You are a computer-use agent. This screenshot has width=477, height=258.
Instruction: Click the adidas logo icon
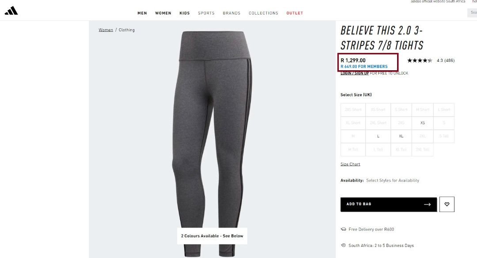pos(11,11)
